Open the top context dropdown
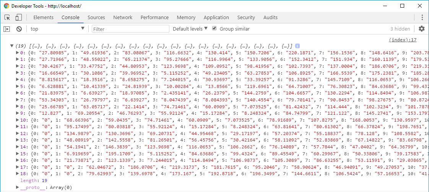The width and height of the screenshot is (429, 192). pos(57,29)
